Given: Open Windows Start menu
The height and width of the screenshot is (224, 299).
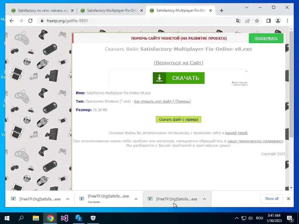Looking at the screenshot, I should point(7,218).
